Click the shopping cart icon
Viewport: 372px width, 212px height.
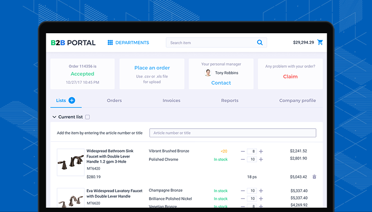point(320,42)
